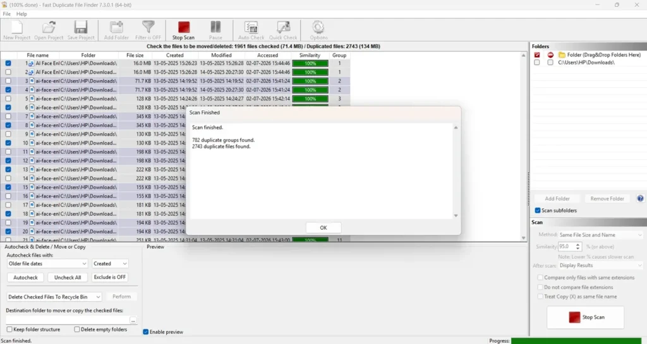Open Options gear in toolbar
The width and height of the screenshot is (647, 344).
click(318, 28)
